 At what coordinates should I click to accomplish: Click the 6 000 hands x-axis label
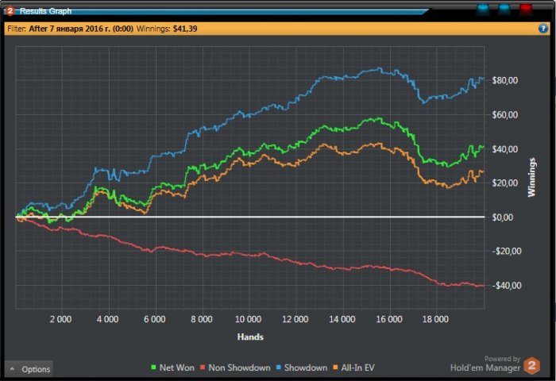click(155, 319)
